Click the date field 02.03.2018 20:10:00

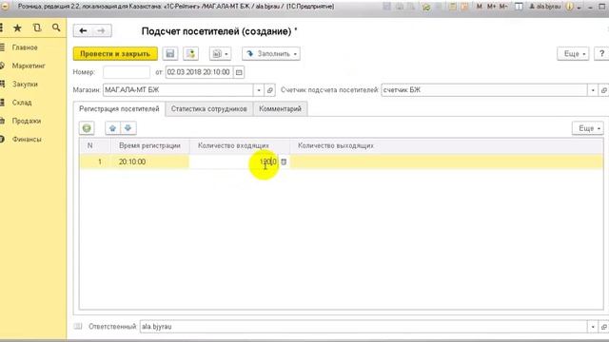coord(199,72)
